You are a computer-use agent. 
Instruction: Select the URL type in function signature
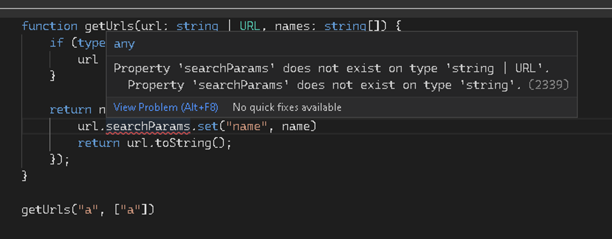pos(250,26)
